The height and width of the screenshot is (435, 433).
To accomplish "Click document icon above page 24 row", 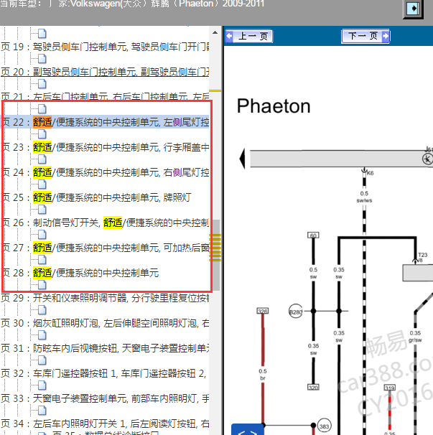I will pyautogui.click(x=42, y=159).
